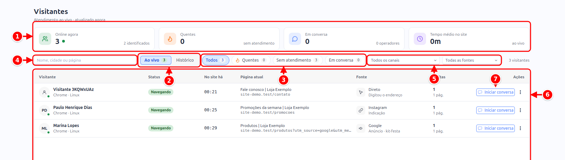Click the flame icon in Quentes filter

(238, 60)
